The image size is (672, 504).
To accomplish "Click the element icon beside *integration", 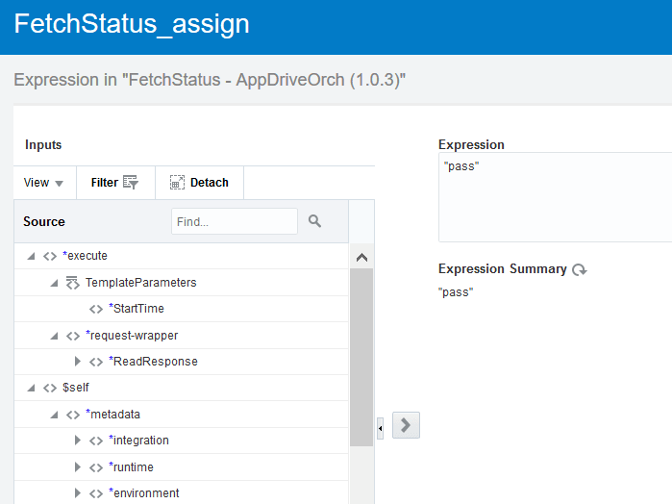I will tap(96, 441).
